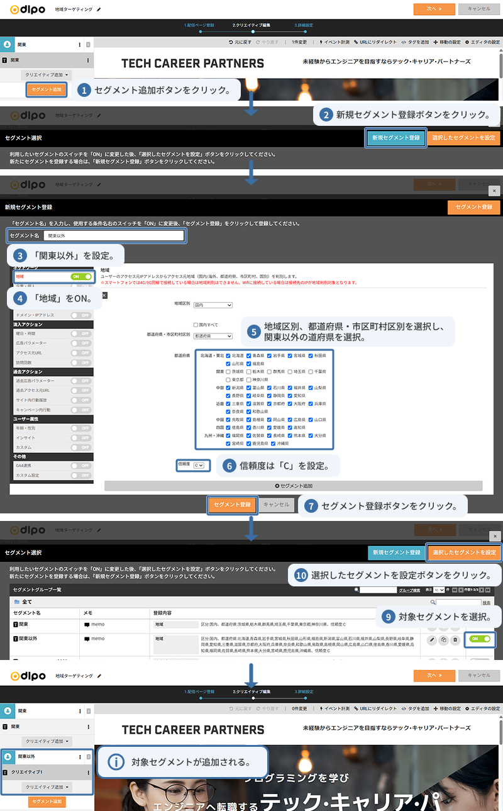503x811 pixels.
Task: Open the 信頼度 dropdown set to C
Action: coord(199,465)
